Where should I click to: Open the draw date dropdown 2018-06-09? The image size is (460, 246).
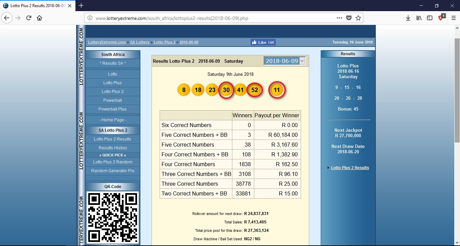click(285, 61)
